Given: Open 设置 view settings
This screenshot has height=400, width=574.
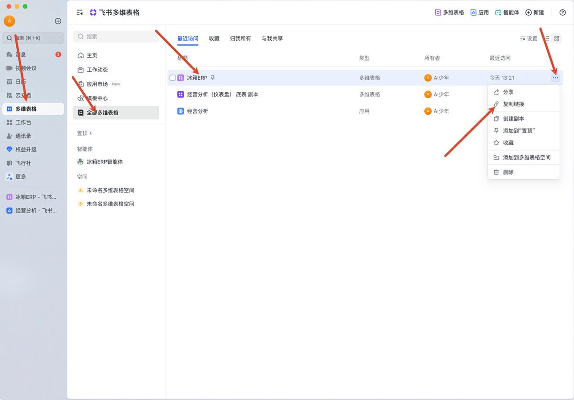Looking at the screenshot, I should (x=529, y=39).
